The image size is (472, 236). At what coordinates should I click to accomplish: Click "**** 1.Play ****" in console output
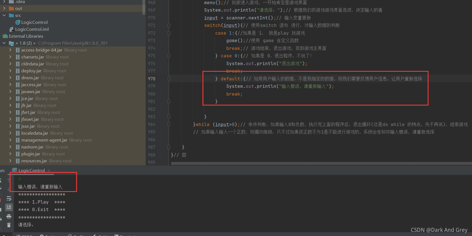coord(42,202)
